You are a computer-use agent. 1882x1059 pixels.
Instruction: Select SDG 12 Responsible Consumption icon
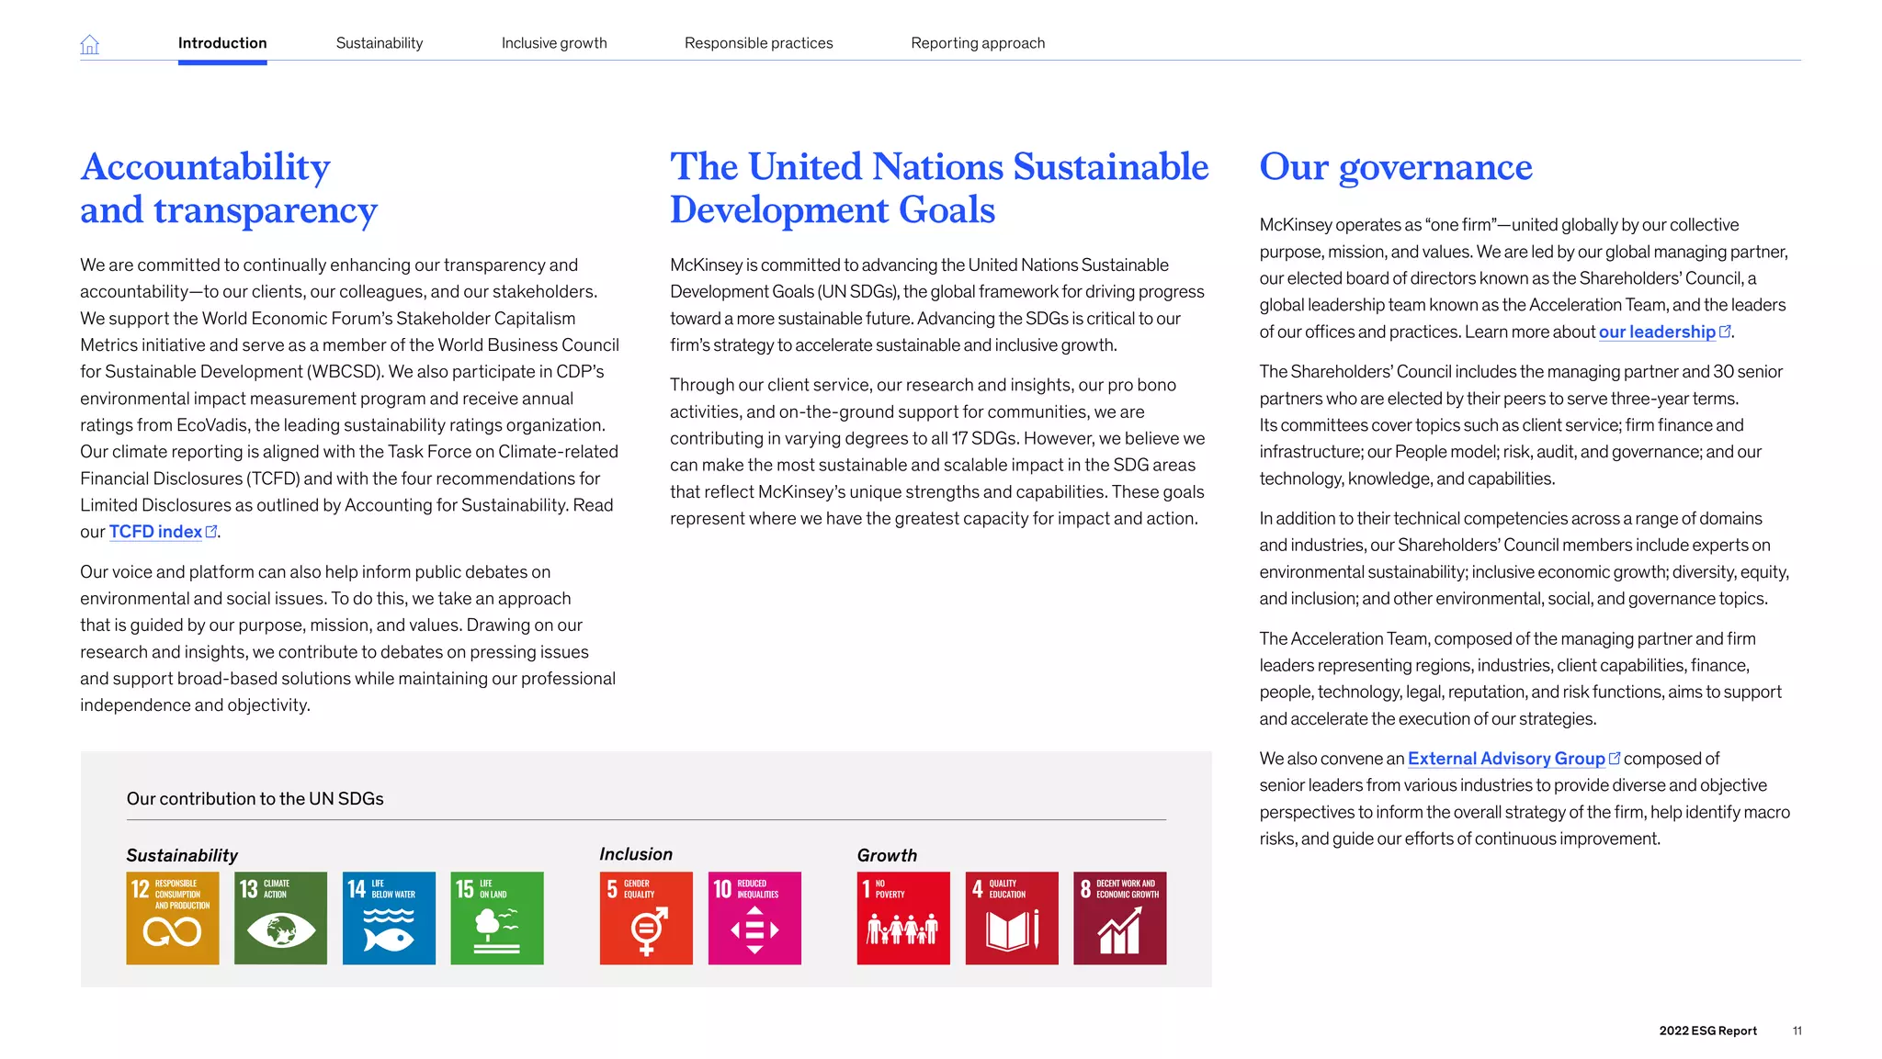[173, 918]
